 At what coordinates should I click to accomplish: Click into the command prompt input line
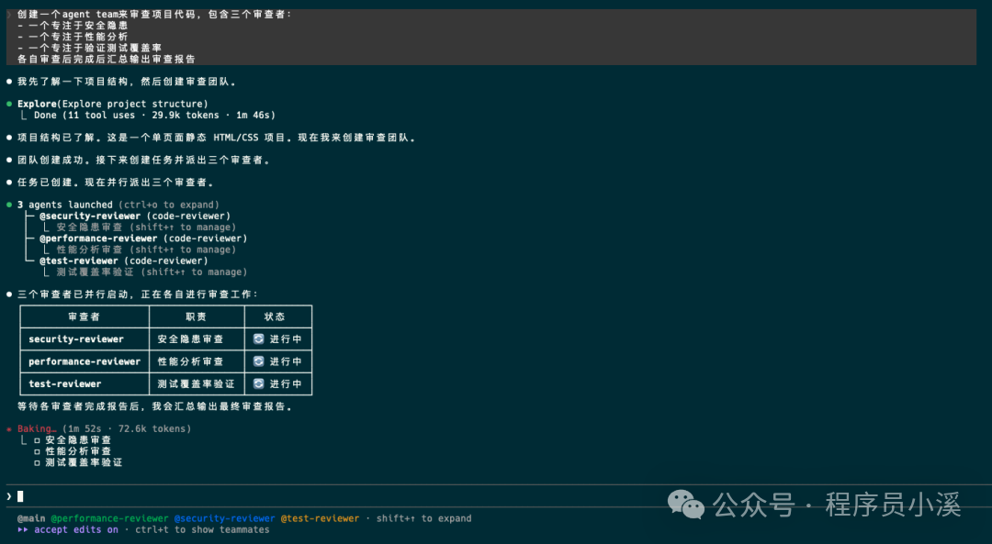click(496, 496)
